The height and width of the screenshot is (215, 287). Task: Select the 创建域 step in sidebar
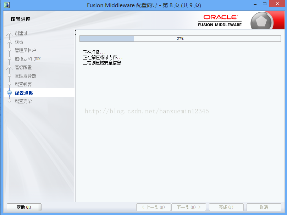pos(21,33)
